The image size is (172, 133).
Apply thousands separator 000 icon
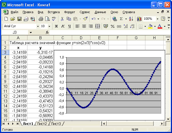click(119, 26)
